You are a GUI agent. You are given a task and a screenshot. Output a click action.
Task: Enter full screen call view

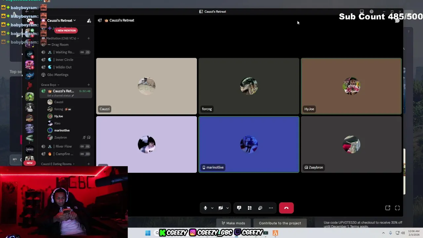tap(397, 208)
